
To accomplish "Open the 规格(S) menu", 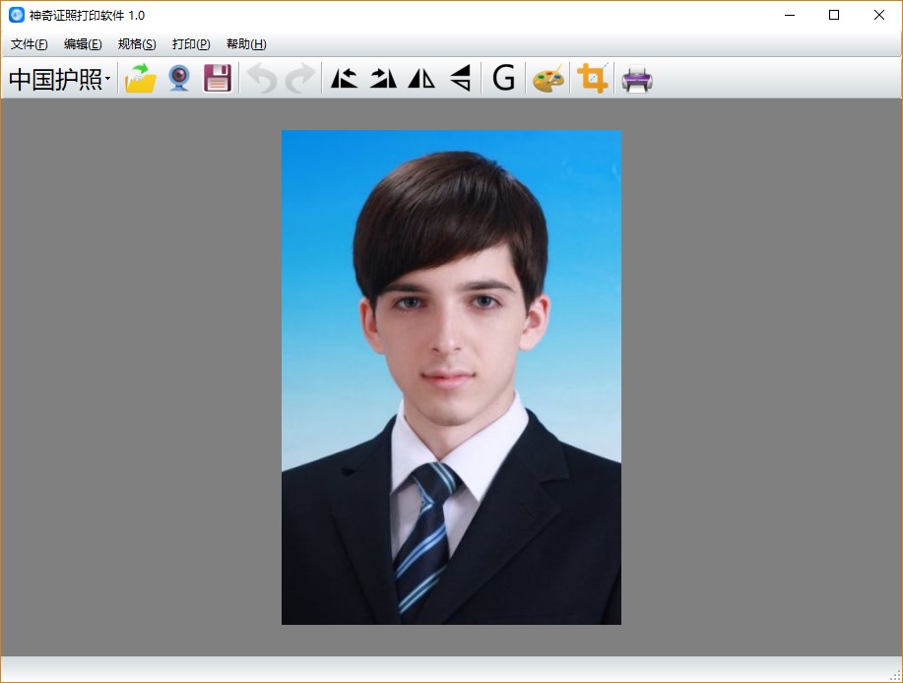I will click(x=136, y=44).
